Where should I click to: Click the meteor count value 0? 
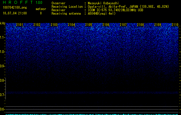(x=41, y=13)
